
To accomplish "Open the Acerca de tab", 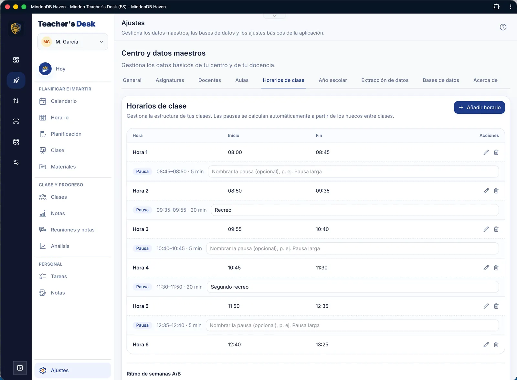I will pos(485,80).
